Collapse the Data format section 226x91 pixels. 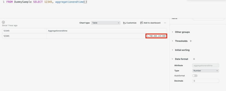(x=180, y=59)
